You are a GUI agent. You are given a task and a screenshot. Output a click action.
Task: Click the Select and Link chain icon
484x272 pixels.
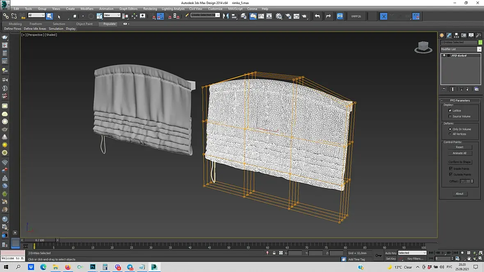pos(6,16)
